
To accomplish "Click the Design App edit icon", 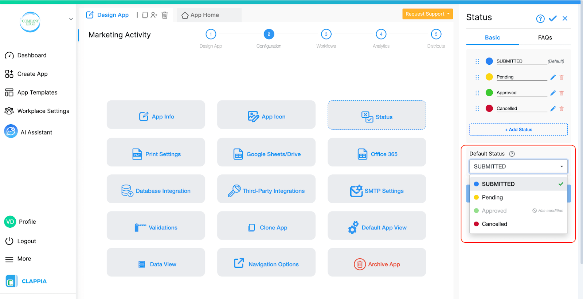I will [90, 15].
